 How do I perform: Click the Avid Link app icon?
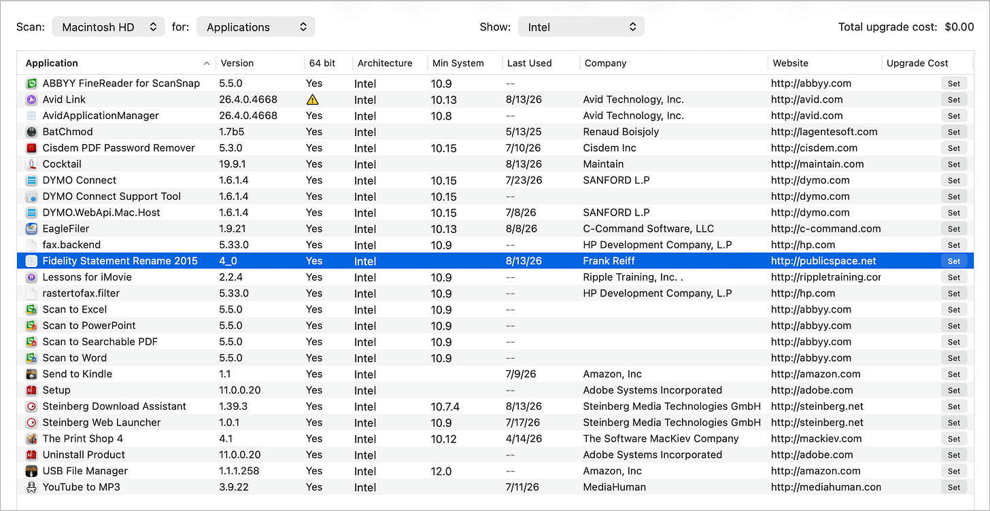pyautogui.click(x=31, y=99)
